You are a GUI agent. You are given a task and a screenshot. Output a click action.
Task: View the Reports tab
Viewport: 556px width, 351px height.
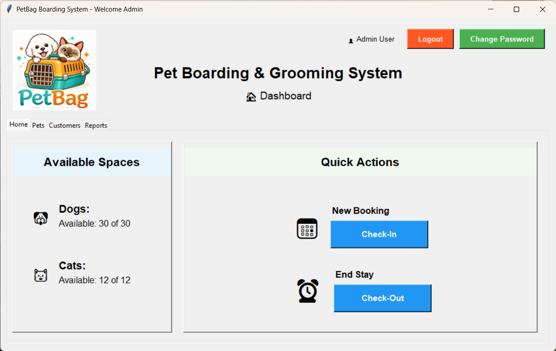click(x=96, y=125)
